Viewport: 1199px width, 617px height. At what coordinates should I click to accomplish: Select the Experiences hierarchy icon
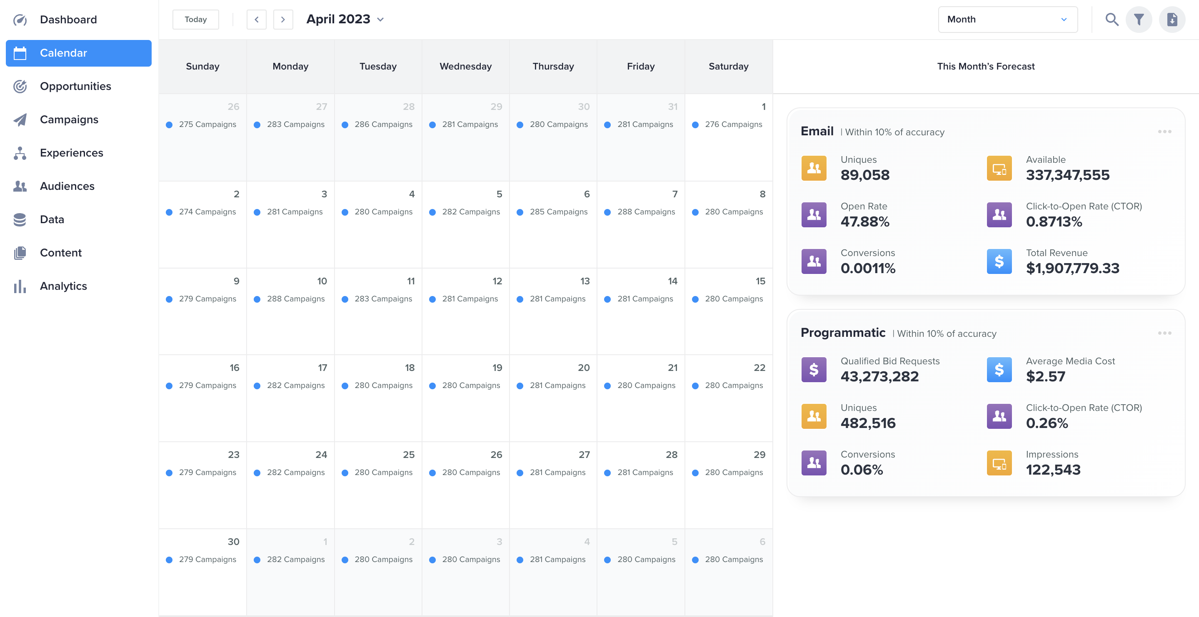coord(20,153)
